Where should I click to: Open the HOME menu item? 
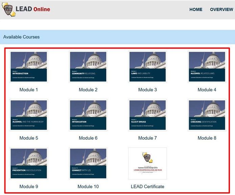[195, 9]
